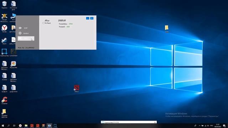Select the highlighted Misc tab in the sidebar
The image size is (228, 128).
26,38
